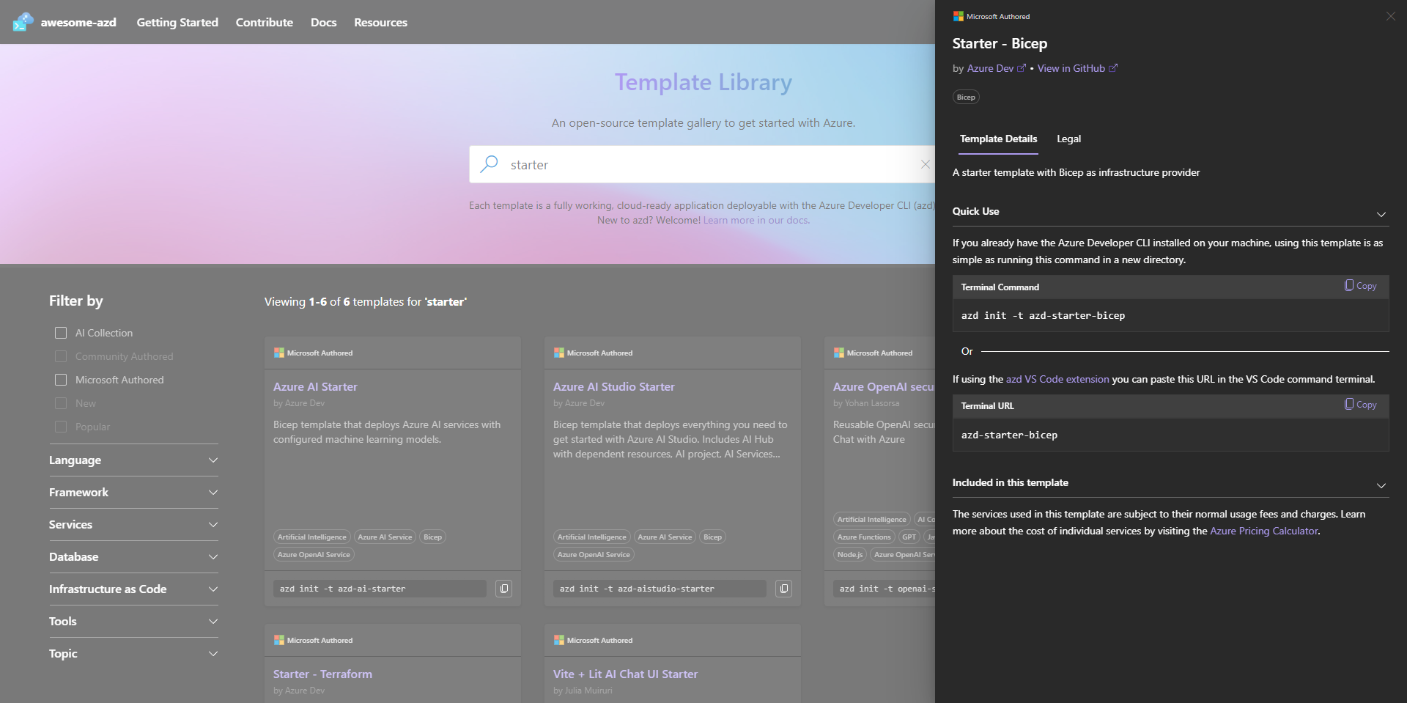Copy the azd-aistudio-starter command icon
Screen dimensions: 1407x703
[x=783, y=589]
